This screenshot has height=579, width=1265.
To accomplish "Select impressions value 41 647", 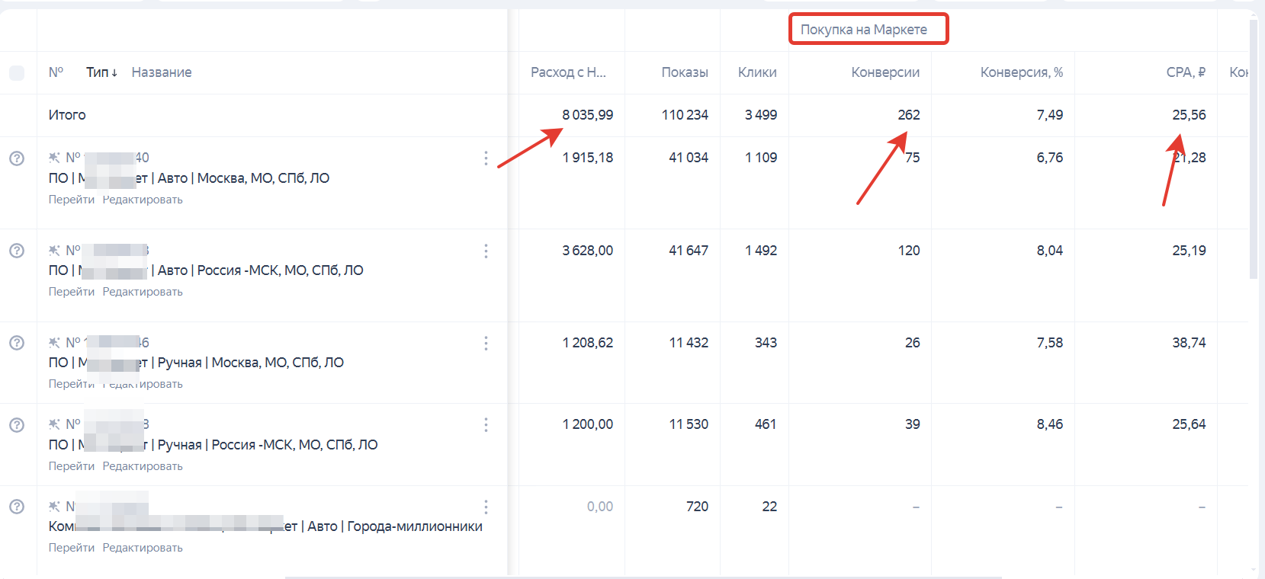I will pyautogui.click(x=689, y=251).
